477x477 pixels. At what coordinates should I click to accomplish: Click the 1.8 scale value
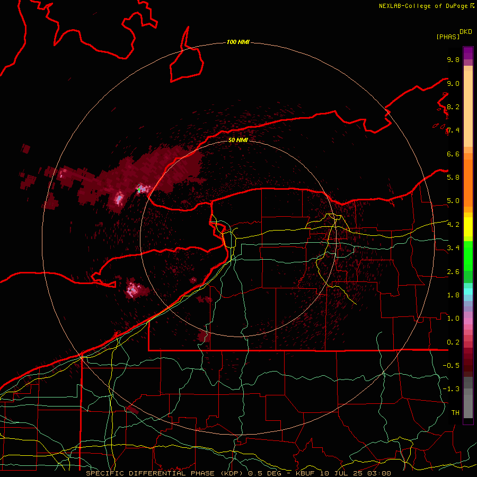(x=453, y=295)
